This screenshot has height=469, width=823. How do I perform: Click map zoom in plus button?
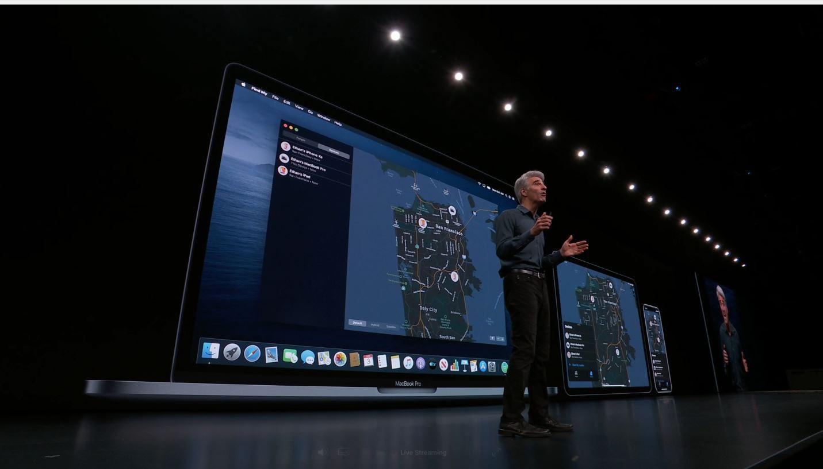point(503,339)
